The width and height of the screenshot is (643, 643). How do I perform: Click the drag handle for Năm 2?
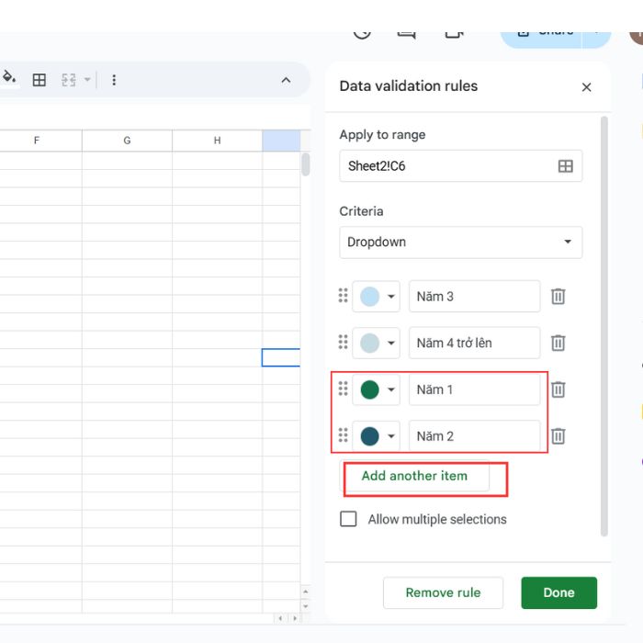[344, 435]
